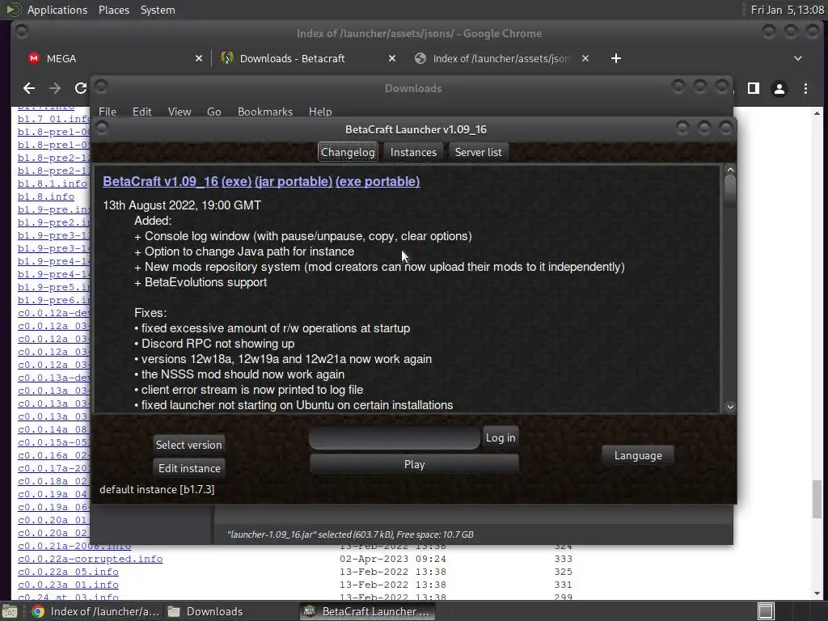Open Chrome three-dot menu
The image size is (828, 621).
coord(805,88)
